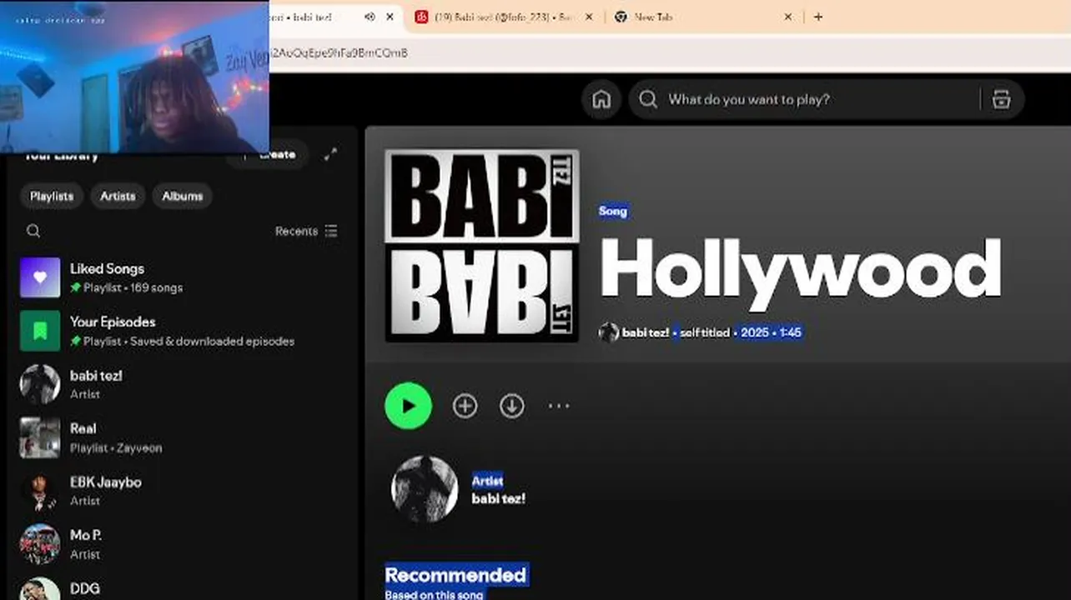Play the song Hollywood

tap(408, 406)
